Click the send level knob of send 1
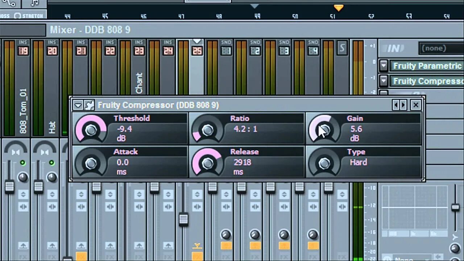 [x=226, y=235]
